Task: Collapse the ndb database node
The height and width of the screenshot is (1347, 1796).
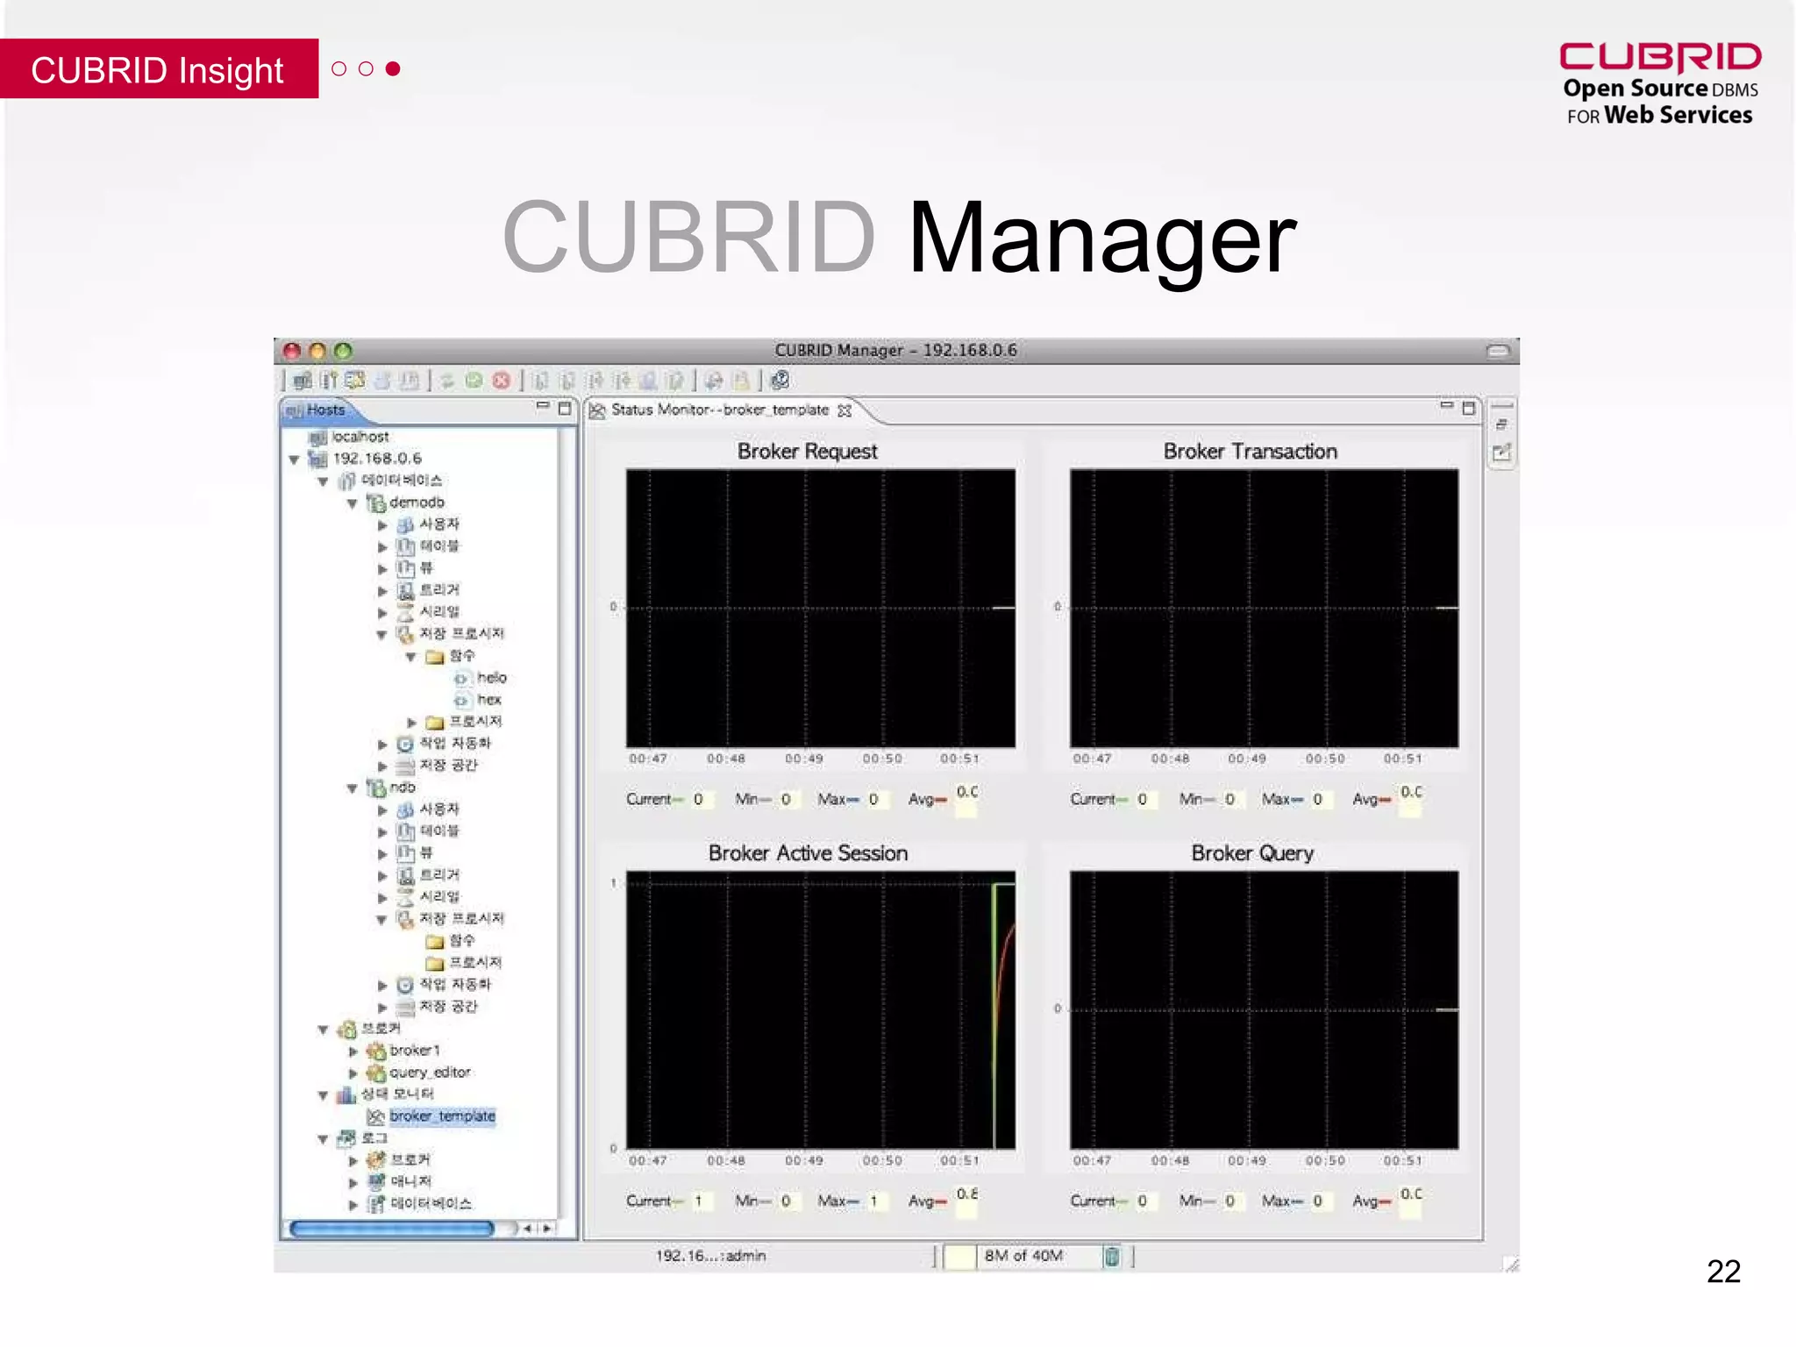Action: pyautogui.click(x=353, y=788)
